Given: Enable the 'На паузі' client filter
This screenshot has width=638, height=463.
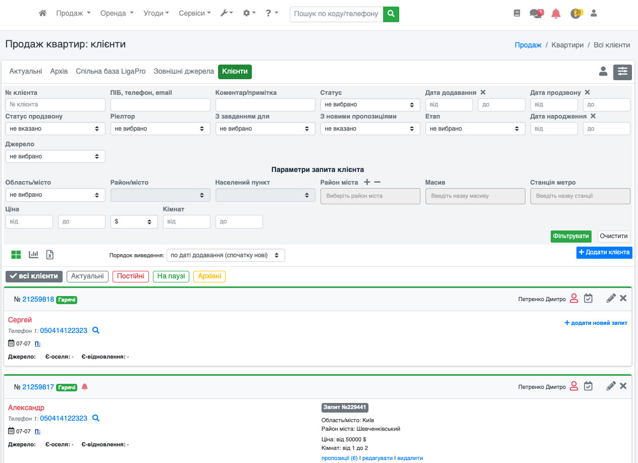Looking at the screenshot, I should (171, 276).
